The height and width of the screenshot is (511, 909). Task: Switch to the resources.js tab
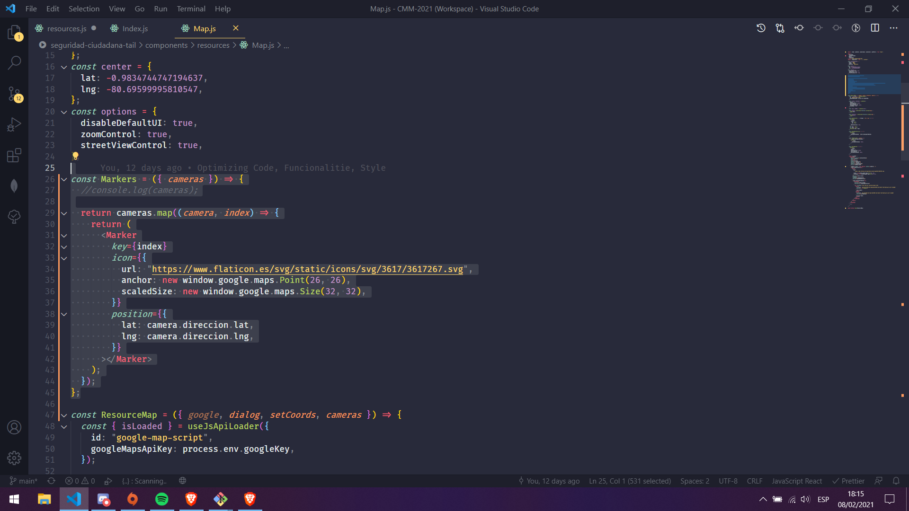[x=66, y=28]
